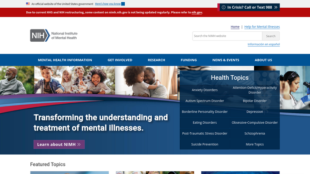310x174 pixels.
Task: Click the US flag icon in the government banner
Action: coord(28,4)
